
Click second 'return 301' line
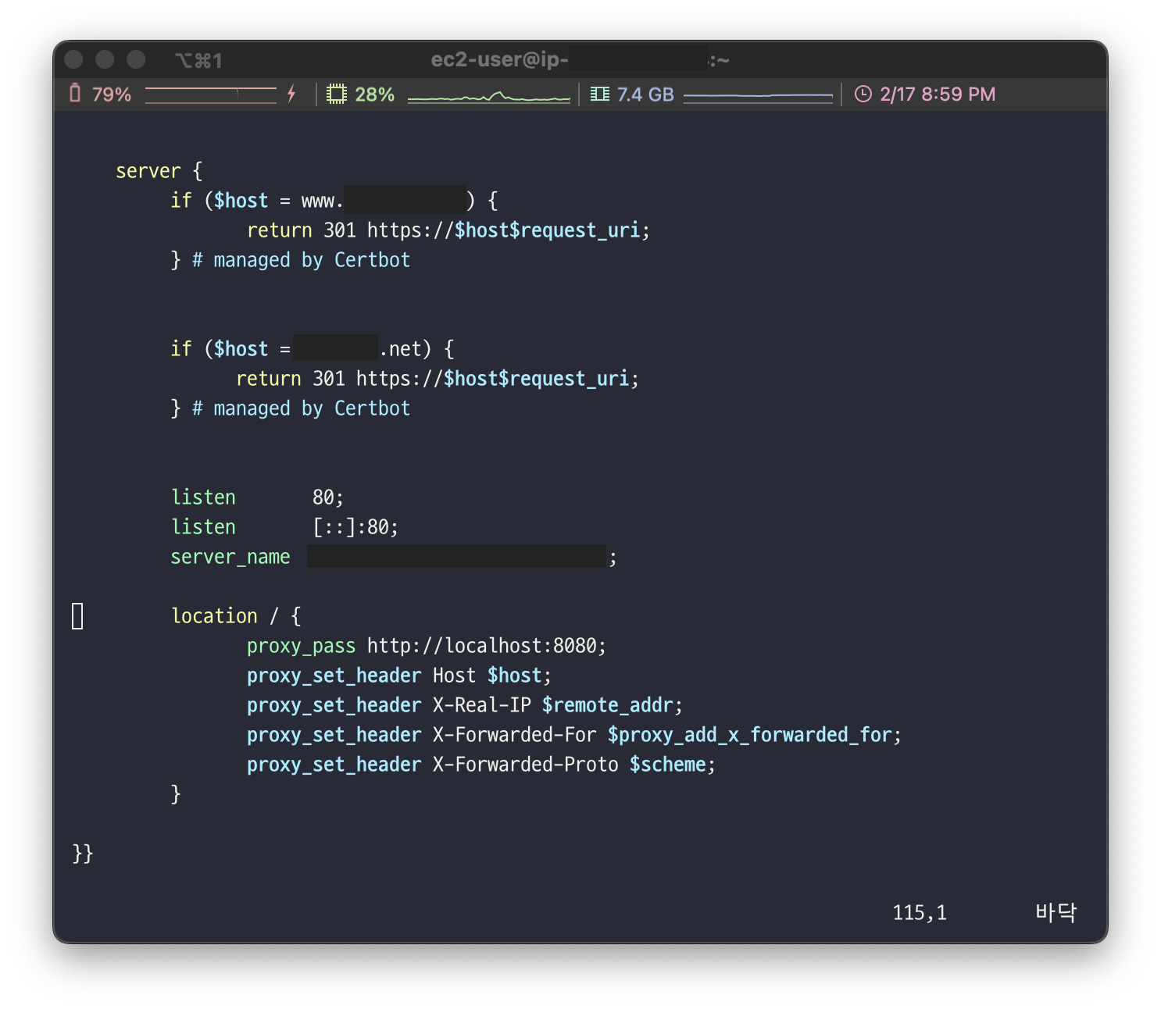pyautogui.click(x=438, y=379)
